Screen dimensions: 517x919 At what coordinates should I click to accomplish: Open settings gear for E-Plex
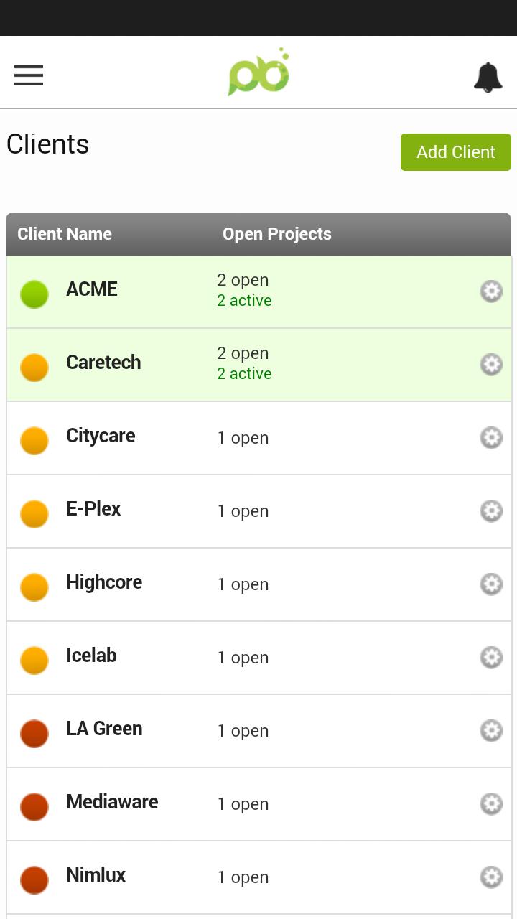491,511
